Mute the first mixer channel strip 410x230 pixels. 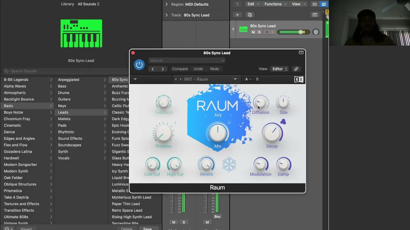point(174,222)
